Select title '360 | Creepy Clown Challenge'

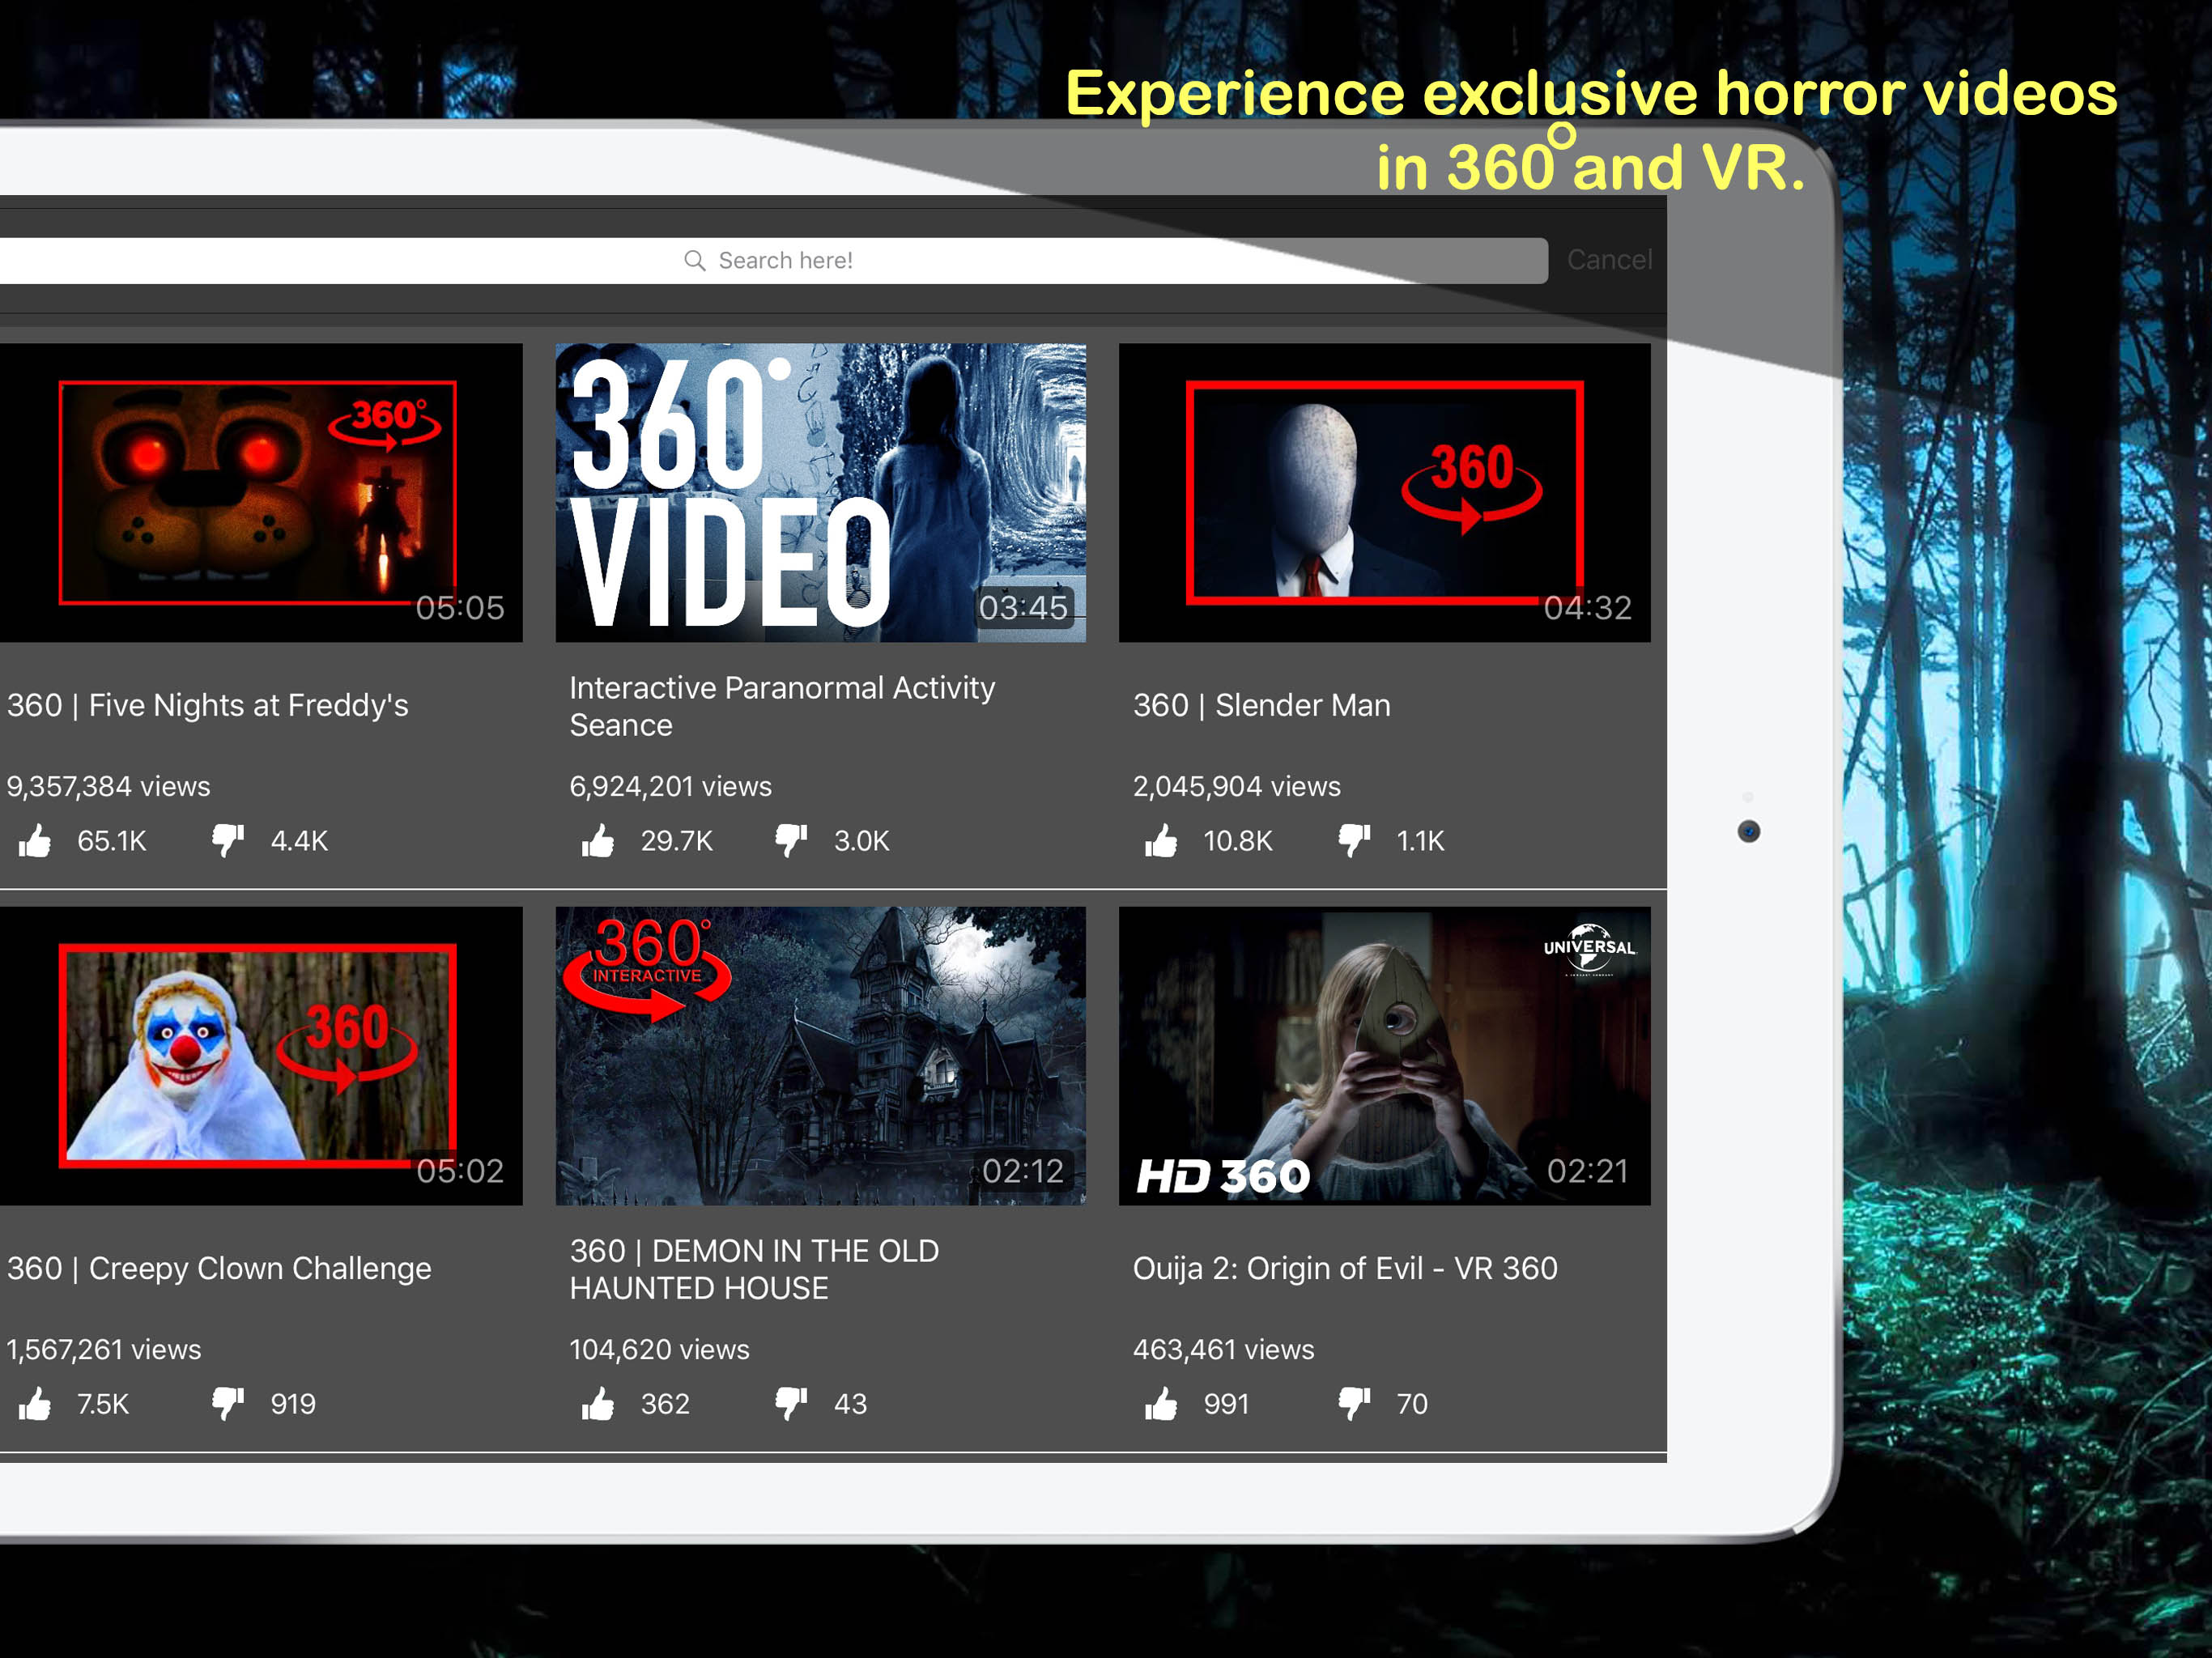coord(219,1269)
